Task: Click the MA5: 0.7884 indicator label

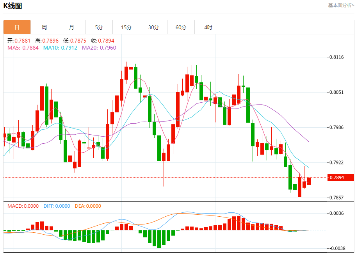Action: (23, 48)
